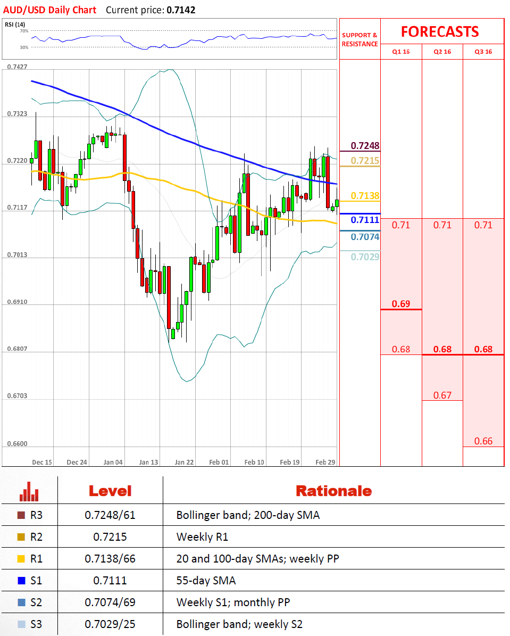Click the Dec 15 date axis label
Image resolution: width=510 pixels, height=636 pixels.
pos(42,462)
